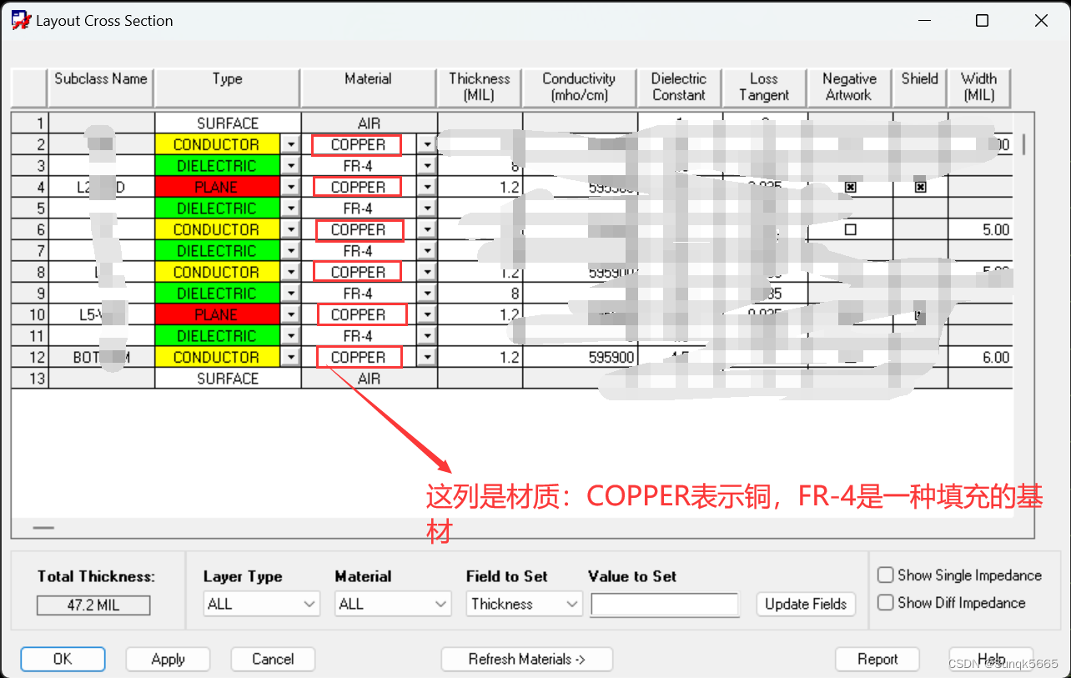Check Negative Artwork box in row 6
1071x678 pixels.
coord(850,229)
